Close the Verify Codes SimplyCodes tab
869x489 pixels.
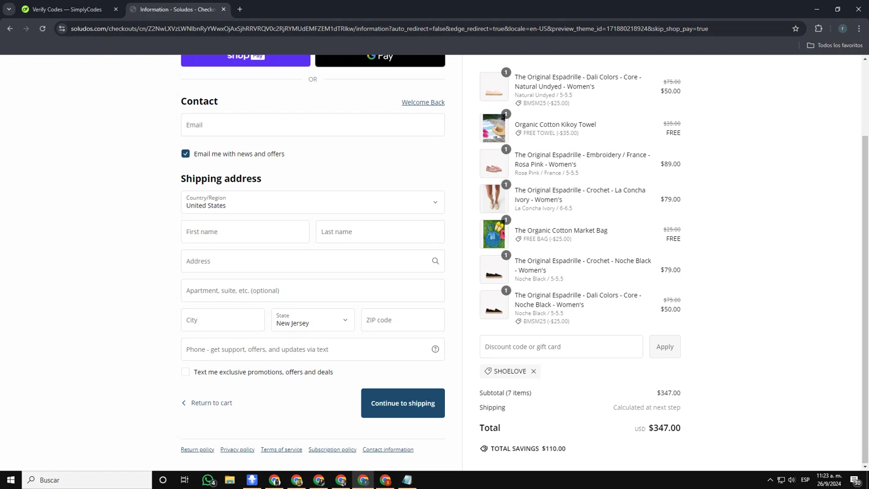click(x=116, y=9)
